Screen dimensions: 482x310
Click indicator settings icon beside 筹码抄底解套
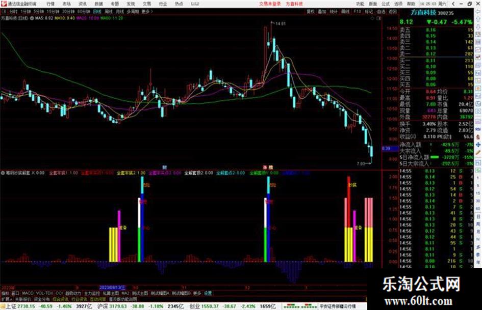(x=3, y=173)
